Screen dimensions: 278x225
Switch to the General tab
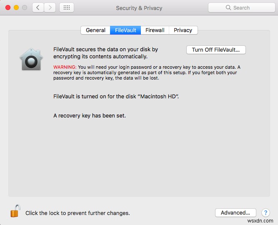pos(95,30)
